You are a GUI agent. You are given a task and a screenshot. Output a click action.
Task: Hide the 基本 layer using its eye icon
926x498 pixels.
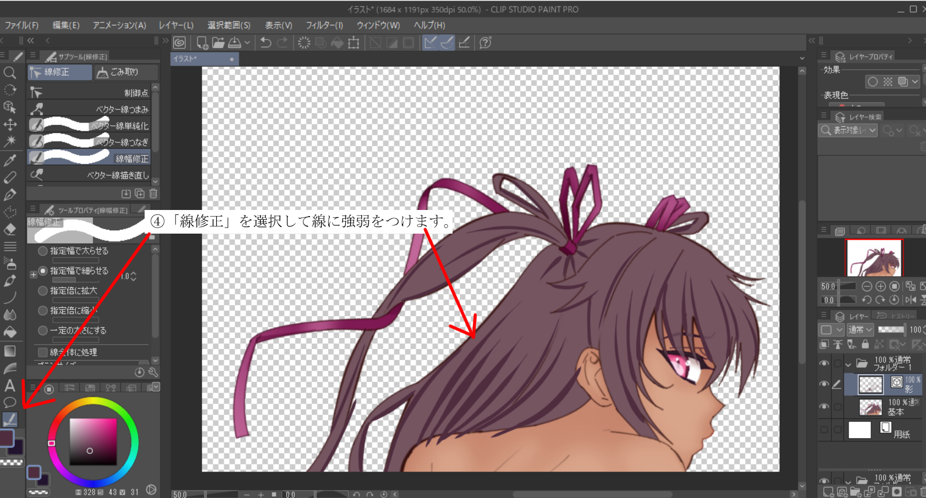tap(824, 407)
